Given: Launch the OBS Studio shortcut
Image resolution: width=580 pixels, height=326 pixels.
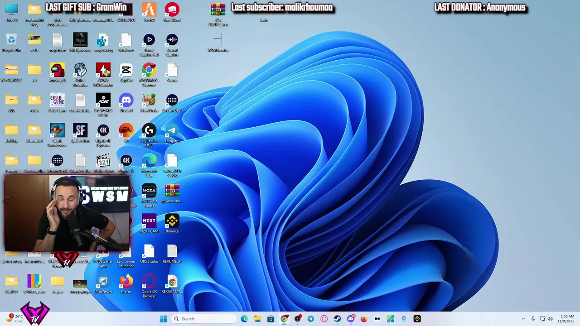Looking at the screenshot, I should click(x=149, y=254).
